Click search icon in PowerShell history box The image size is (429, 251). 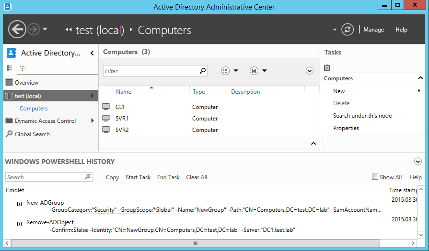88,177
